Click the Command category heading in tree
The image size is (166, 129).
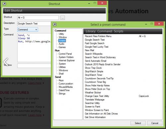(60, 30)
